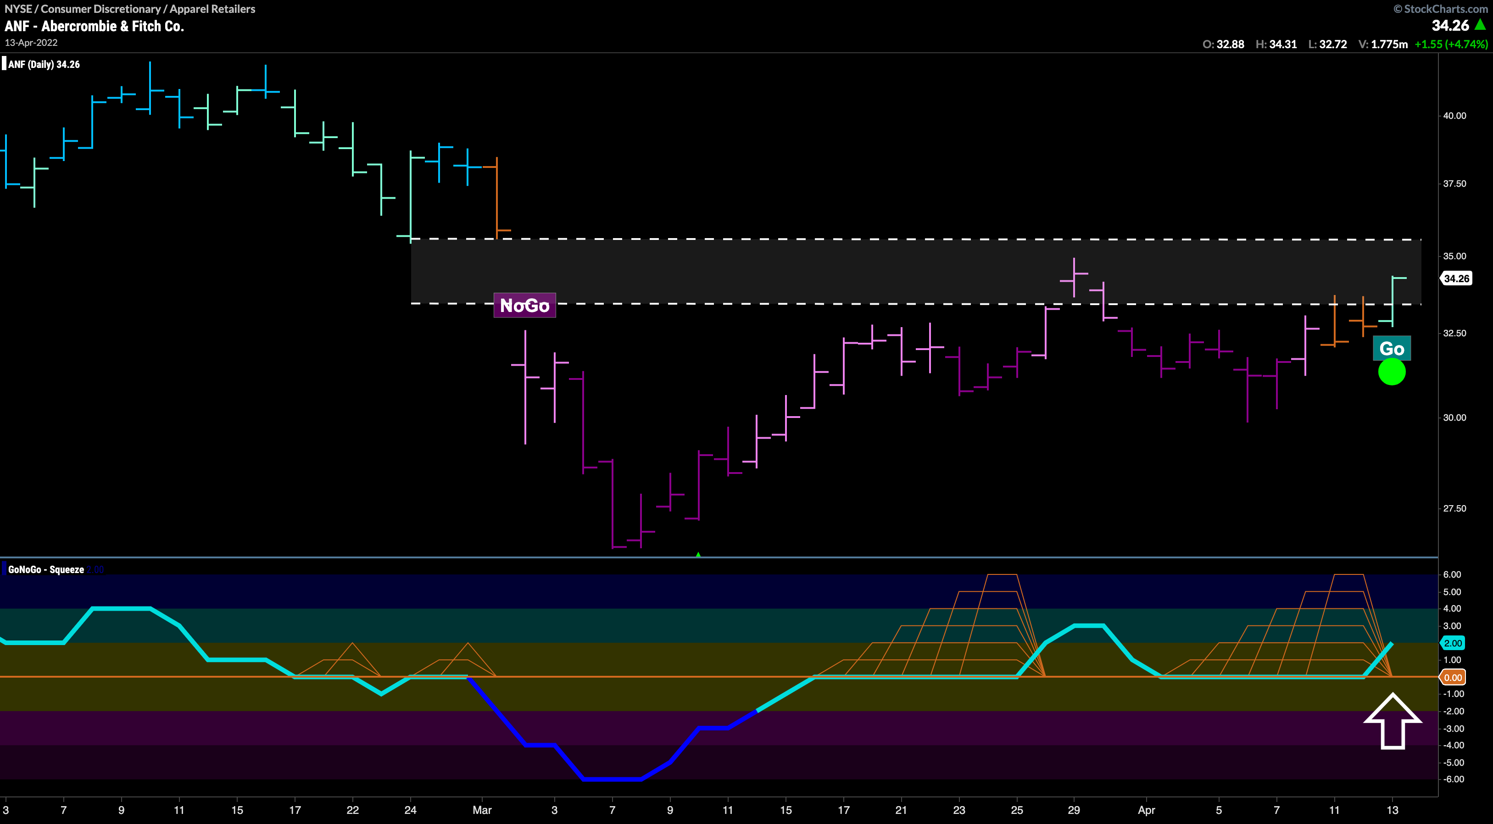1493x824 pixels.
Task: Click the green Go signal circle
Action: [x=1392, y=372]
